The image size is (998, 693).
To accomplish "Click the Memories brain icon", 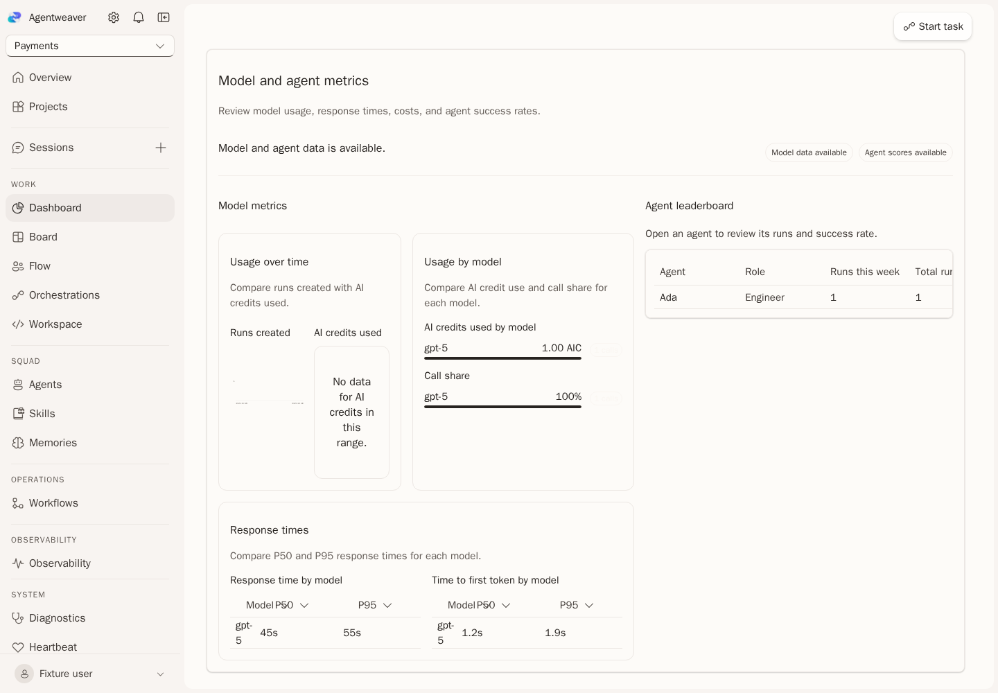I will click(18, 443).
